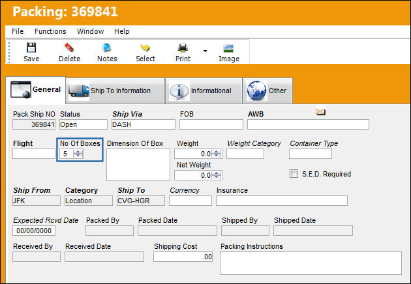Viewport: 411px width, 284px height.
Task: Click the Flight input field
Action: pyautogui.click(x=34, y=154)
